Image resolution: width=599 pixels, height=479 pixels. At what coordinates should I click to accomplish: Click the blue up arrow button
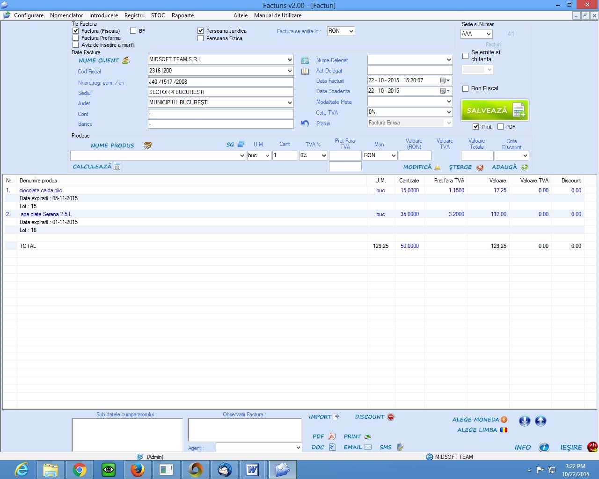click(541, 421)
